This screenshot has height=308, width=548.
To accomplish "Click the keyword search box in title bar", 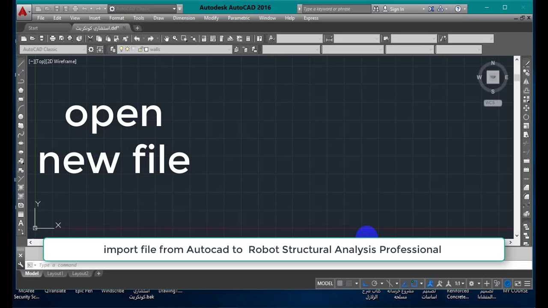I will click(x=336, y=9).
